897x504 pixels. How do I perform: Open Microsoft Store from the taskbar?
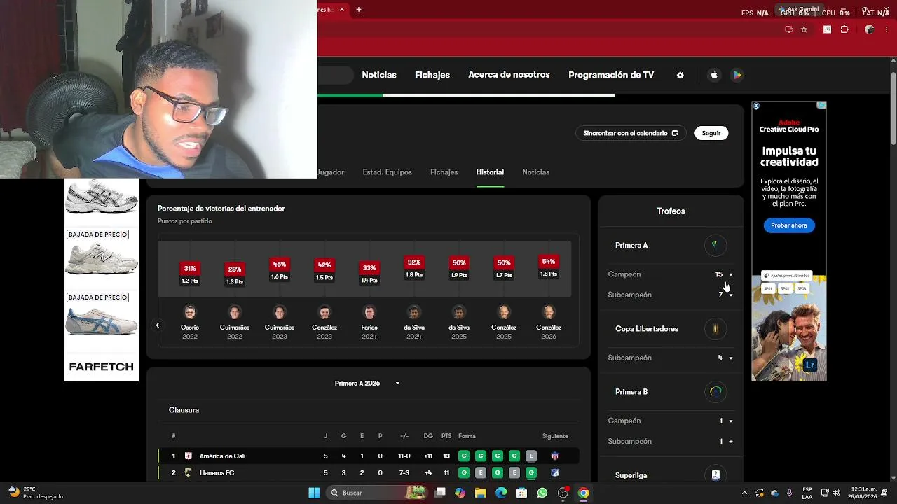pyautogui.click(x=521, y=493)
